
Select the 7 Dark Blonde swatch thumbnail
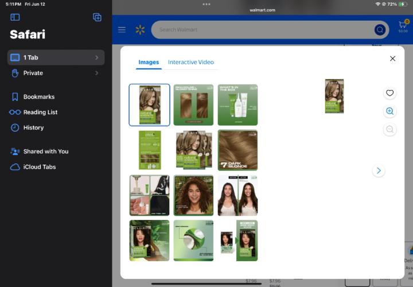pyautogui.click(x=238, y=150)
